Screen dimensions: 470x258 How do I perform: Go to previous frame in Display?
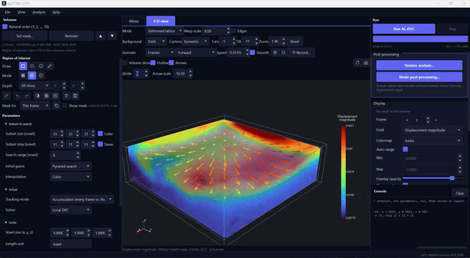[407, 120]
